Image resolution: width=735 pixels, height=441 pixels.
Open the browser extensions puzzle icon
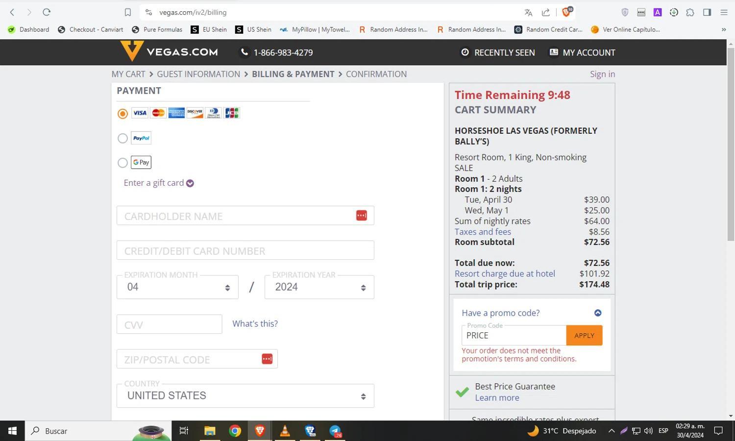point(690,12)
